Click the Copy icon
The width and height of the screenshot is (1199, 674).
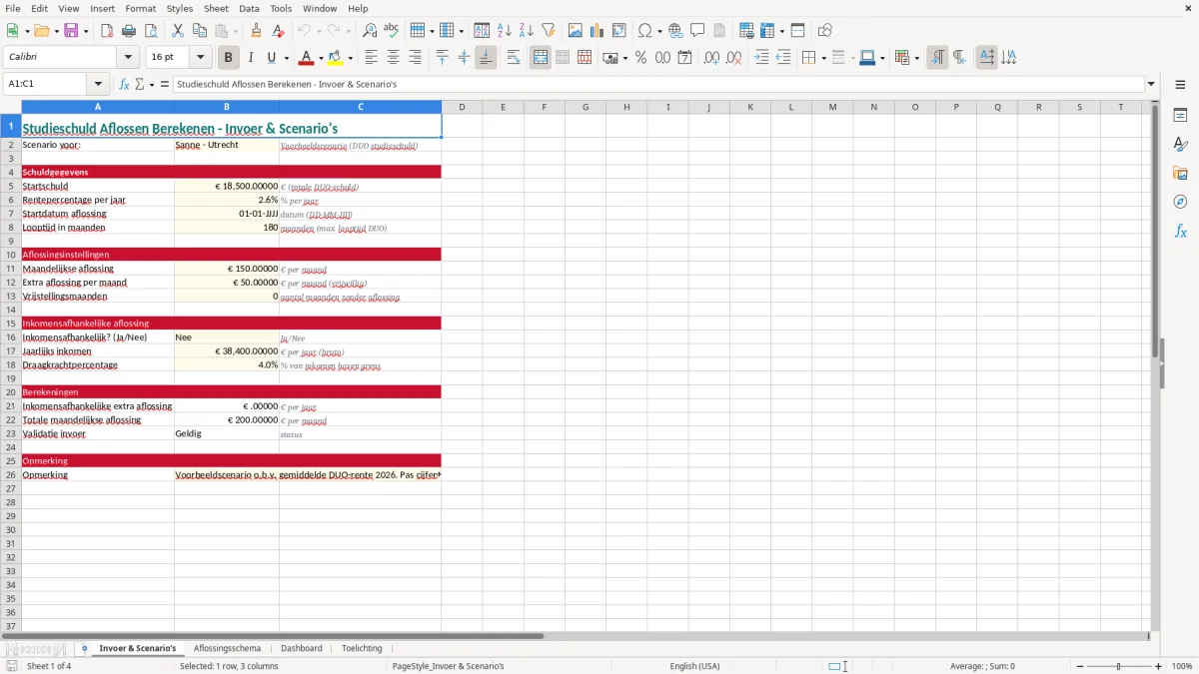tap(200, 31)
